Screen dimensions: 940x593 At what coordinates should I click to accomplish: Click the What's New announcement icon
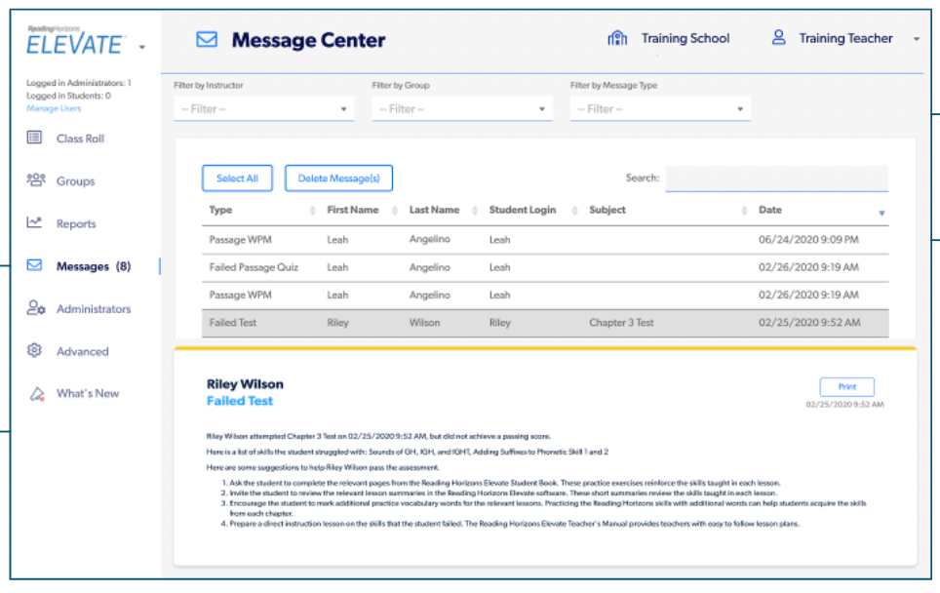37,394
